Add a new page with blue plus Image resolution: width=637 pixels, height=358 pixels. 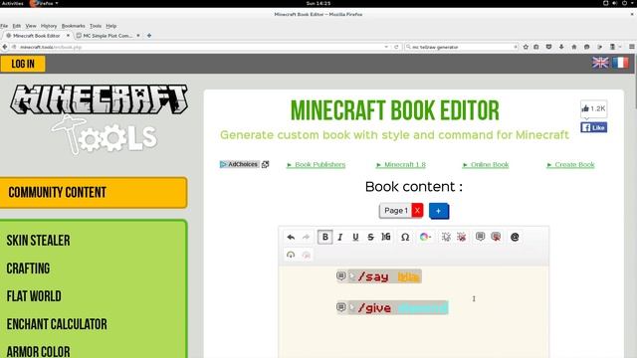click(x=438, y=211)
